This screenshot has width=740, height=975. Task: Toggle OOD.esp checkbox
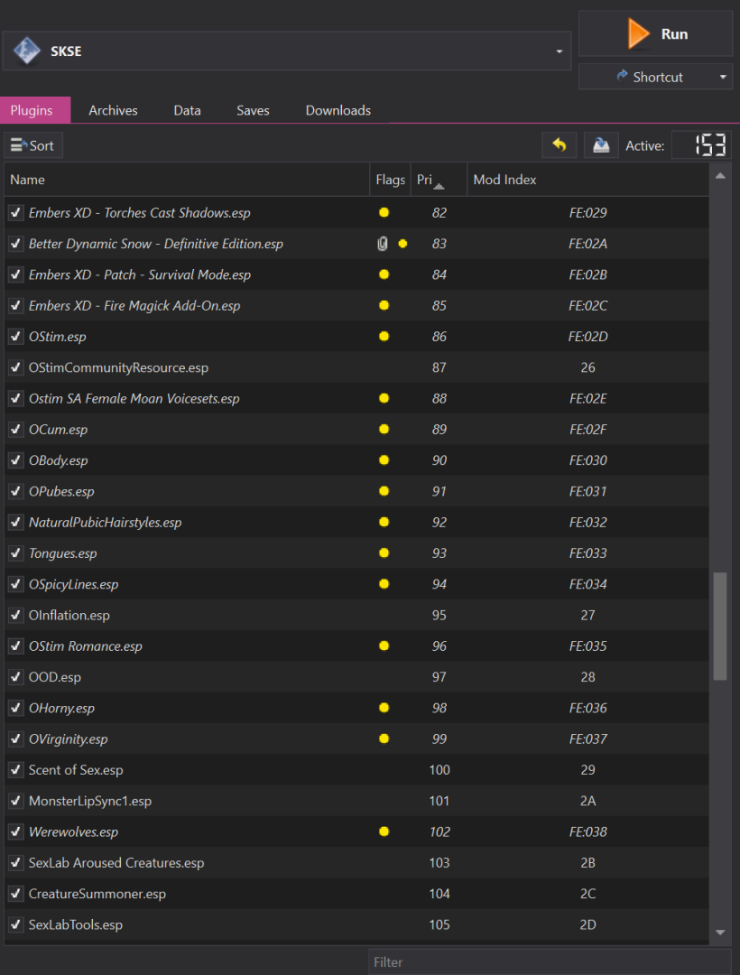pyautogui.click(x=15, y=676)
